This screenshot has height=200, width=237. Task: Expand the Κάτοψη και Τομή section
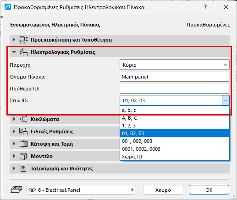point(14,144)
